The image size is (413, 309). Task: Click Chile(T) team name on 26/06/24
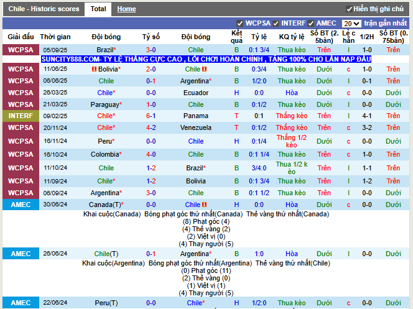[106, 254]
